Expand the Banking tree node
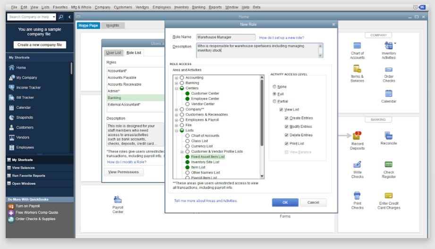 [x=177, y=83]
